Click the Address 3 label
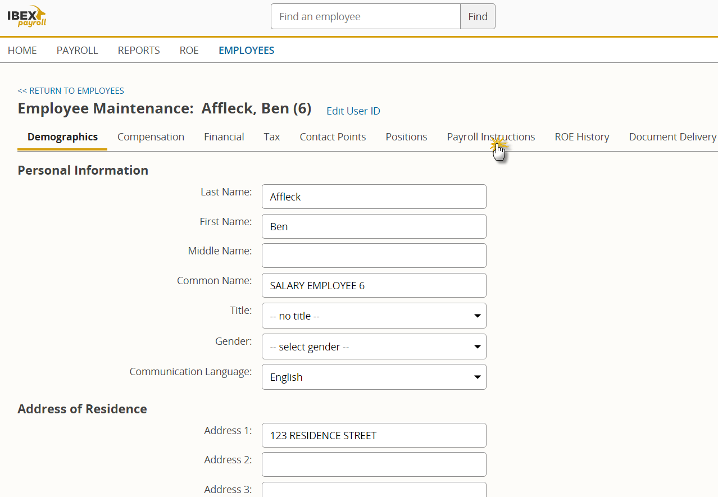The height and width of the screenshot is (497, 718). 228,490
